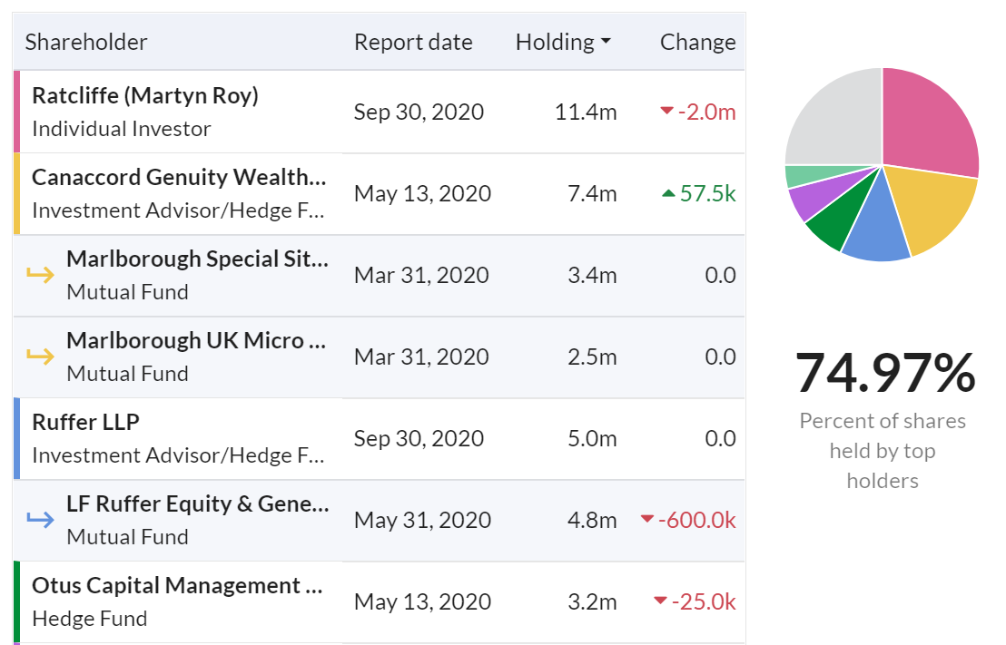
Task: Click the 7.4m holding value
Action: point(592,193)
